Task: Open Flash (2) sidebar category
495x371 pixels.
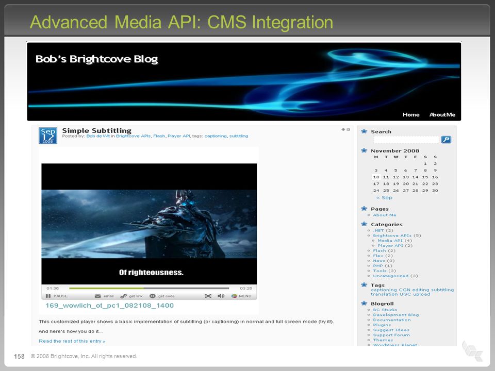Action: [379, 251]
